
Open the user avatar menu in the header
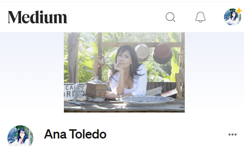tap(232, 17)
